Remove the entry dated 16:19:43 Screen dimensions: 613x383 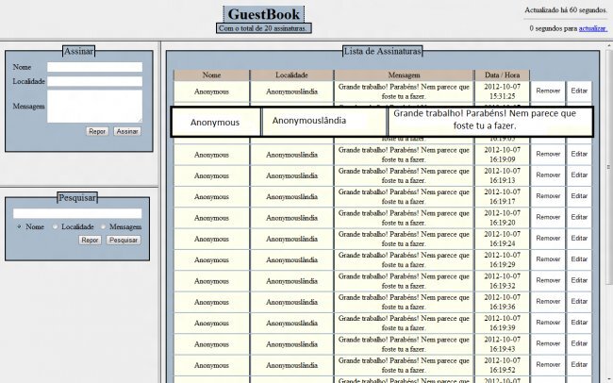pos(548,344)
